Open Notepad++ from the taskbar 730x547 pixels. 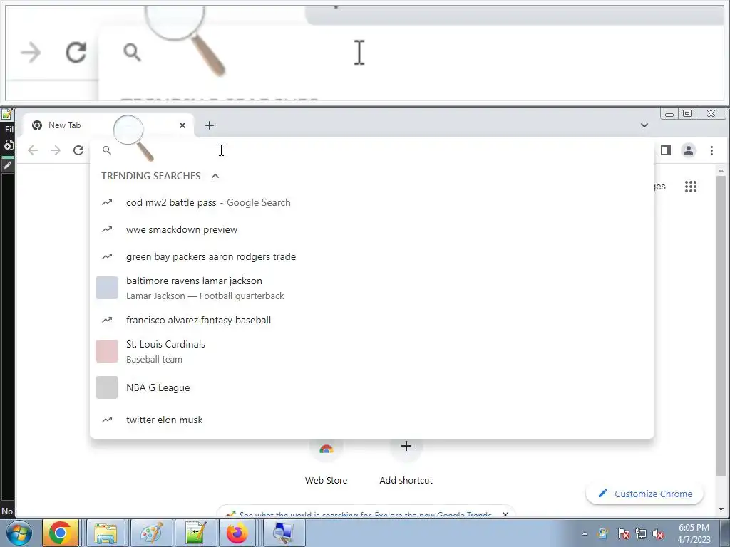click(196, 533)
